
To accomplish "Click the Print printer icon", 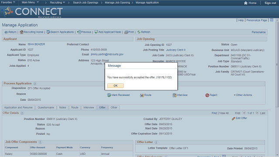I will coord(126,32).
